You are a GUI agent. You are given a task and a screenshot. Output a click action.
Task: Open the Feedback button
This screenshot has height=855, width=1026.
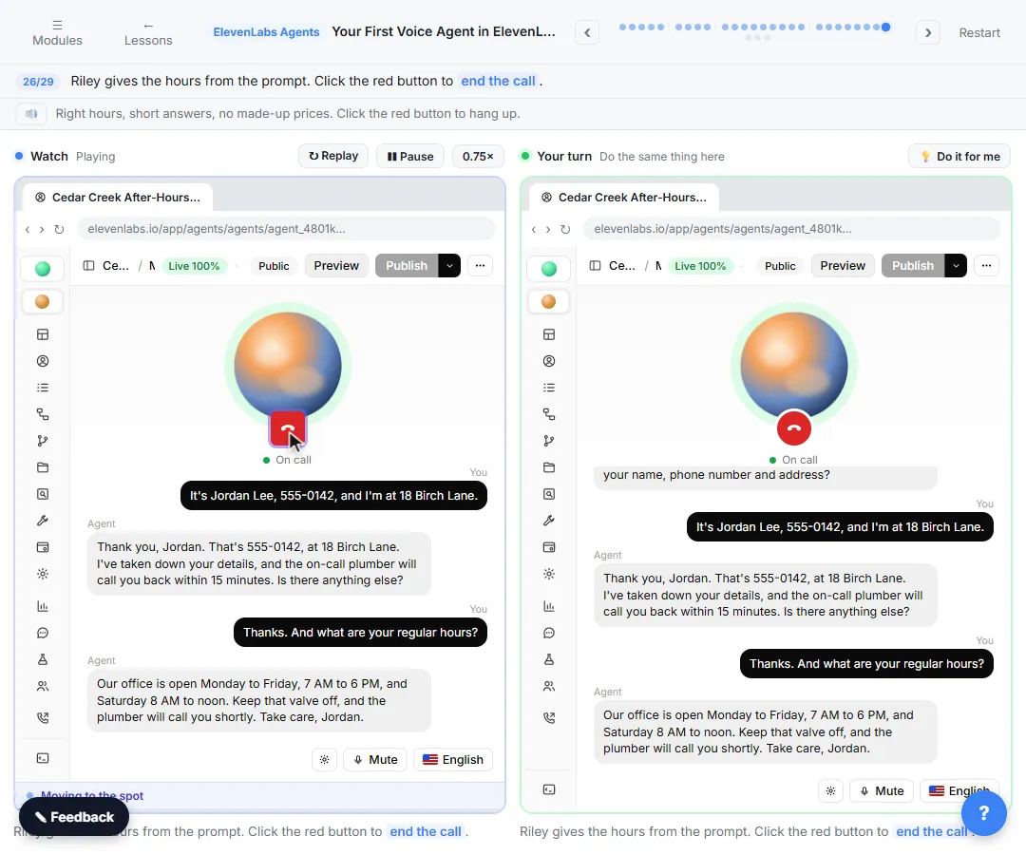click(74, 817)
